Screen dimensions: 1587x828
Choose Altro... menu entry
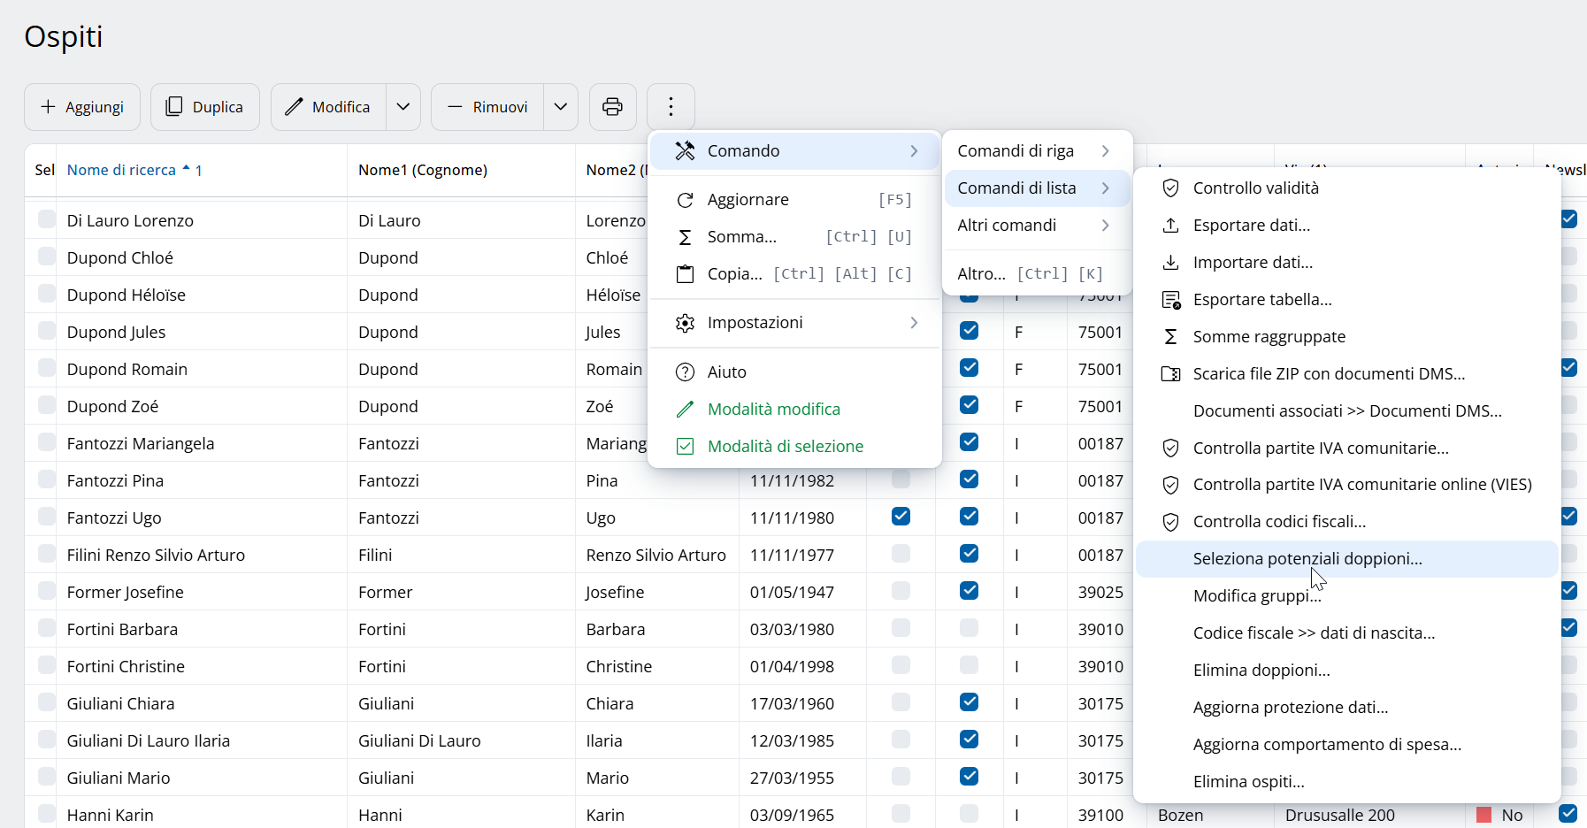(1037, 274)
